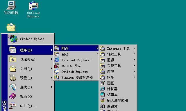
Task: Select the 运行(R)... menu entry
Action: click(30, 106)
